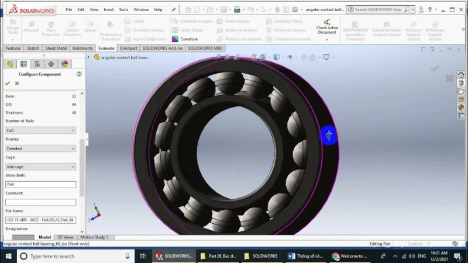Click the Comment input field
Screen dimensions: 468x263
(41, 202)
